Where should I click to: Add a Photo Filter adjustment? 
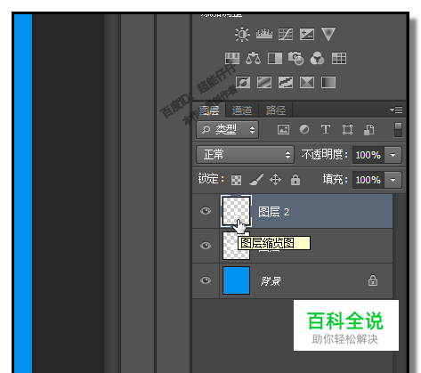point(296,58)
